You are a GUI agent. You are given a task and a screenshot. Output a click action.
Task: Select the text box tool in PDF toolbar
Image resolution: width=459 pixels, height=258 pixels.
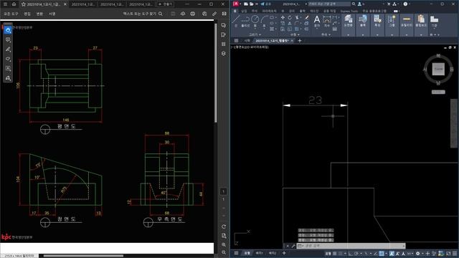pyautogui.click(x=8, y=69)
